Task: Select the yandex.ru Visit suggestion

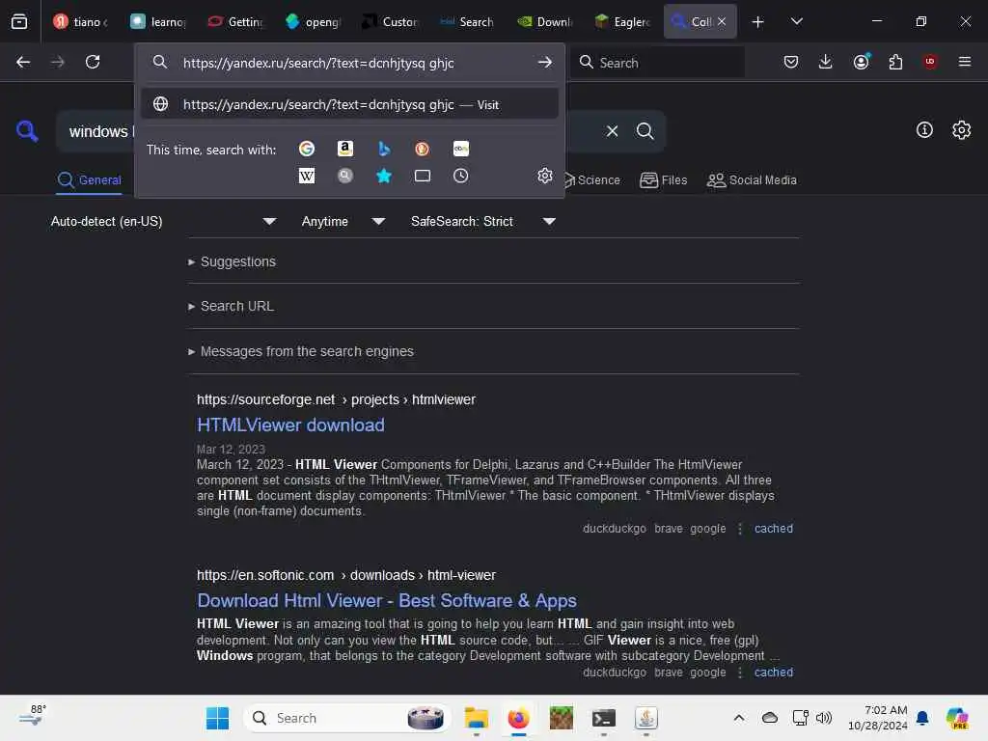Action: pos(349,104)
